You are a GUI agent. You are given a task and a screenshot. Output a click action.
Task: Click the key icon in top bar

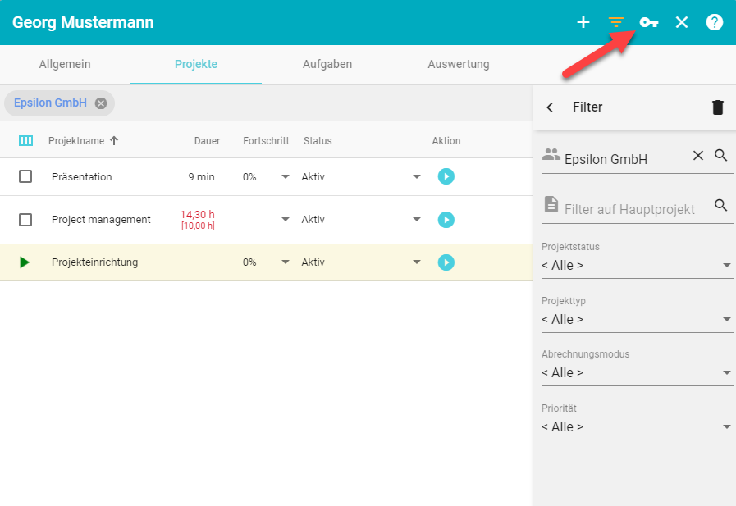tap(649, 22)
